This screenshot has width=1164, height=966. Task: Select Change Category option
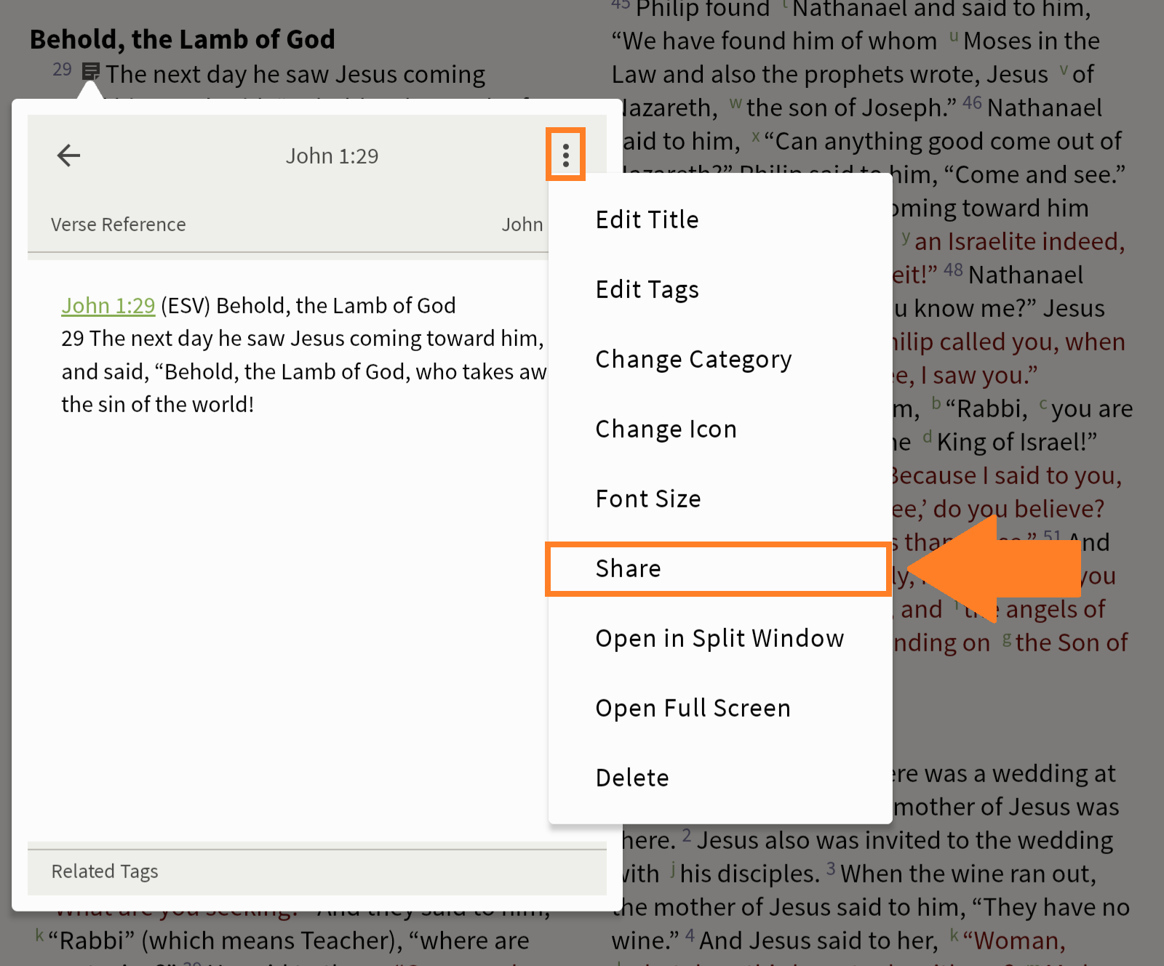tap(693, 359)
